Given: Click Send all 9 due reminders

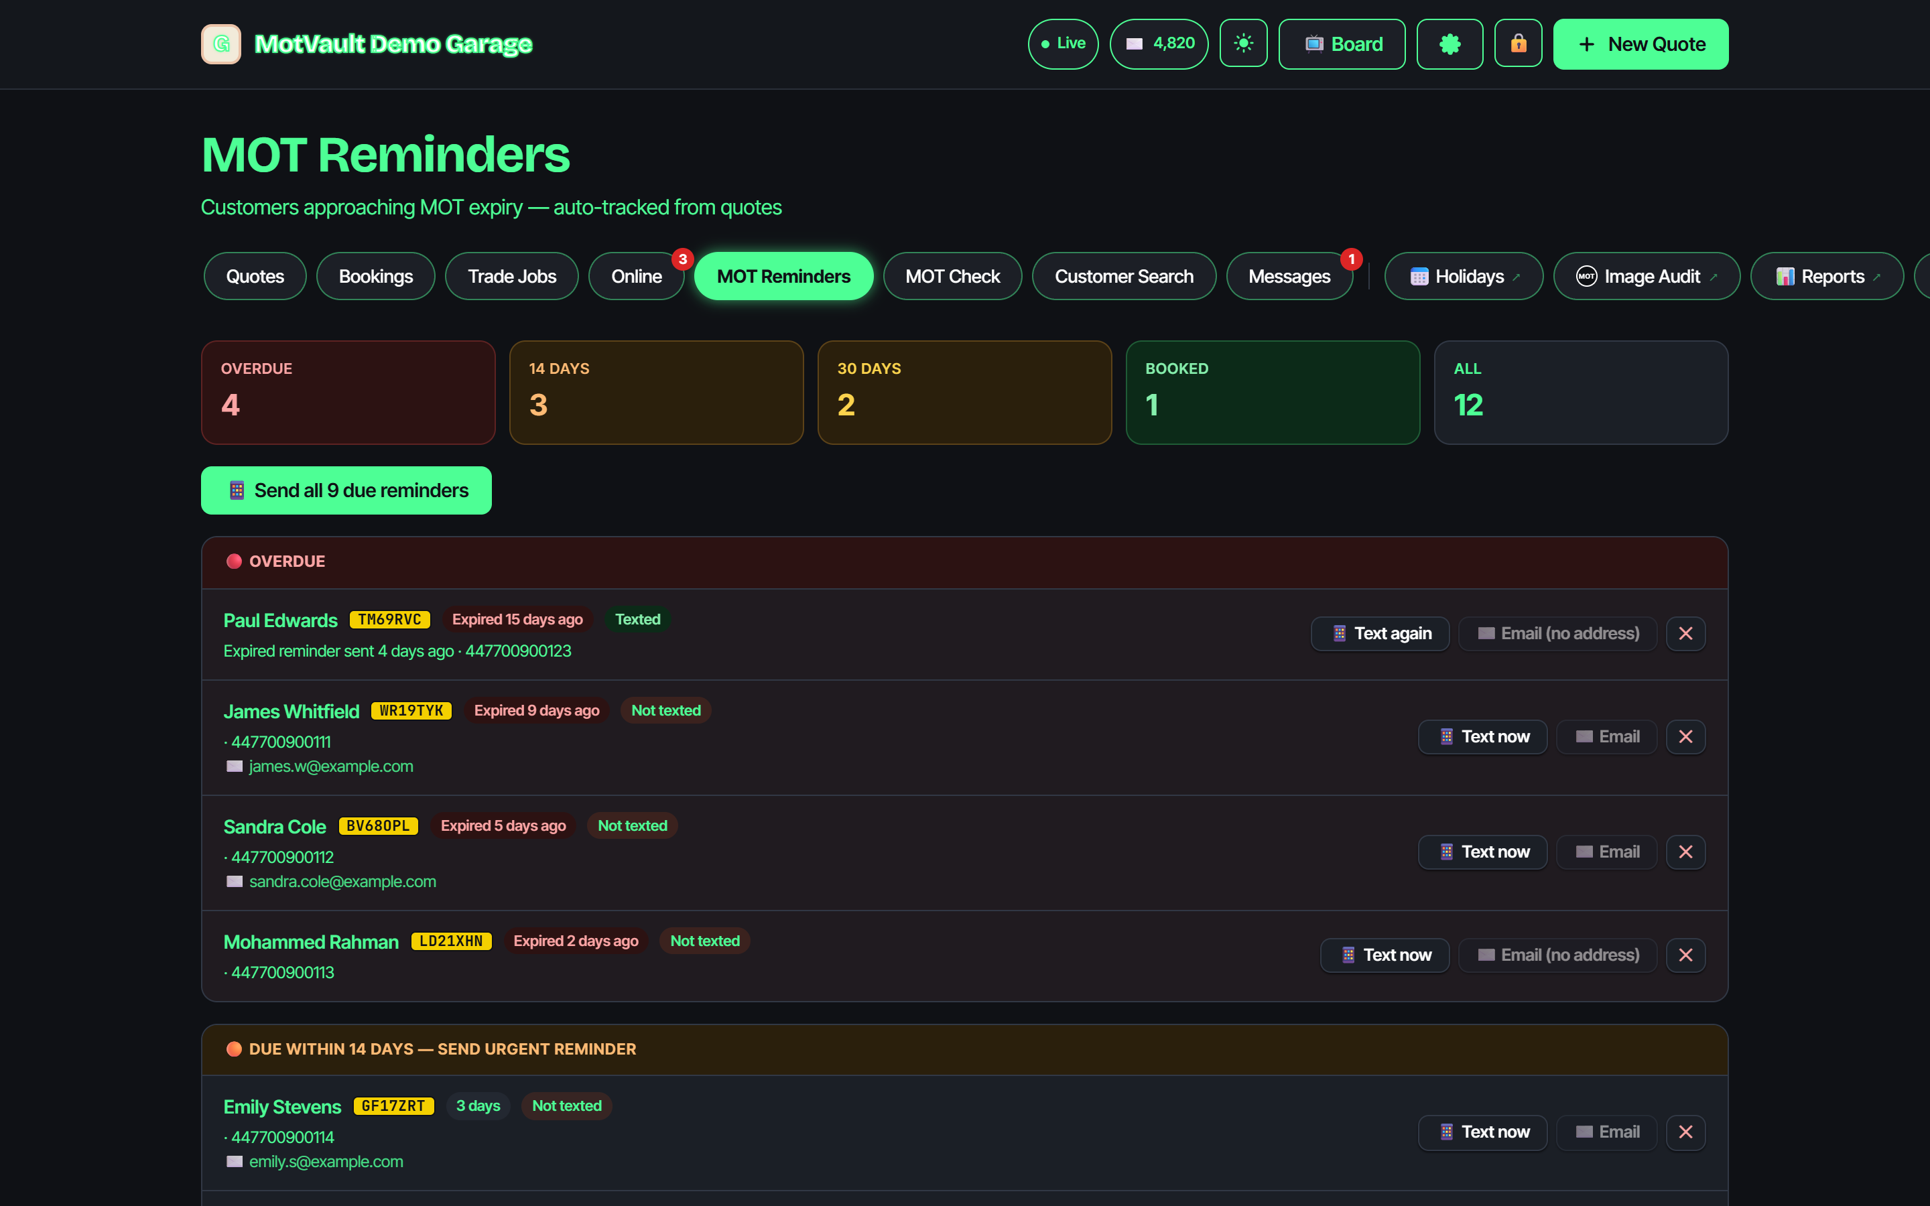Looking at the screenshot, I should point(346,490).
